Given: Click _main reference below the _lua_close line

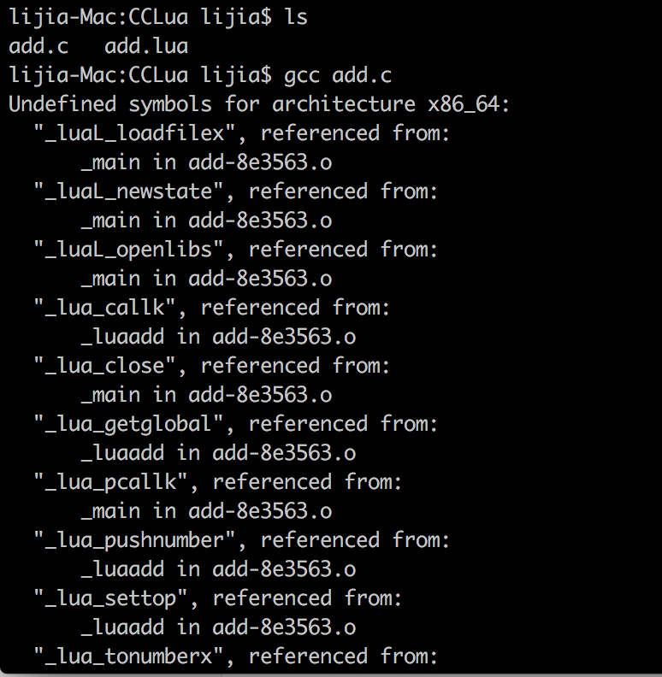Looking at the screenshot, I should pos(110,395).
